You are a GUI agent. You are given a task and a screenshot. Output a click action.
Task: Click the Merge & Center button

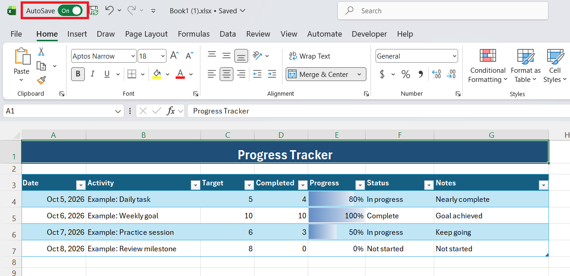click(x=319, y=74)
